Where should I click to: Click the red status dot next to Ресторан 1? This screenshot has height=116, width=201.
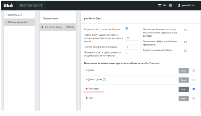tap(87, 89)
